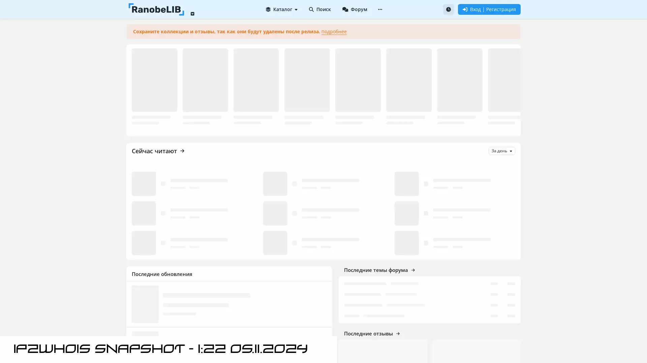
Task: Toggle the theme clock icon button
Action: 449,9
